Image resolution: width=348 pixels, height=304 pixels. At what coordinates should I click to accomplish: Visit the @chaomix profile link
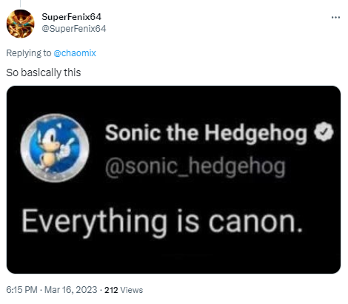75,53
